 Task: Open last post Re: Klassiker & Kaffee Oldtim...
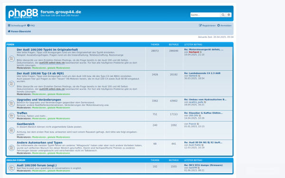203,113
